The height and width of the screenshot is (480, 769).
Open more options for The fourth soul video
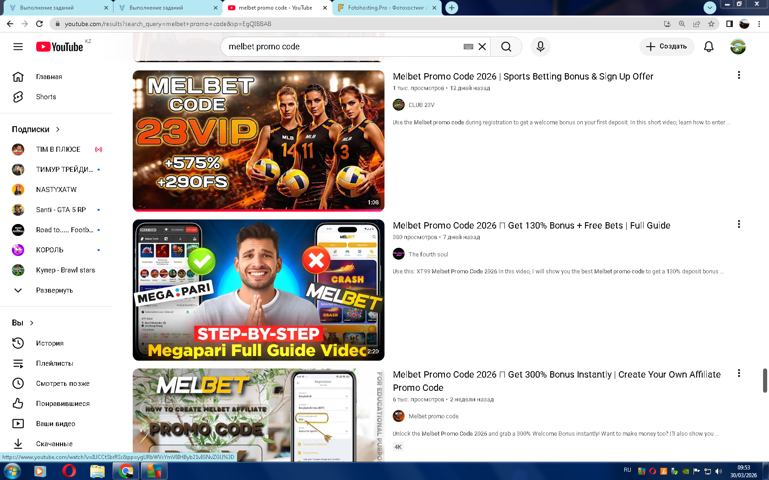pos(739,224)
